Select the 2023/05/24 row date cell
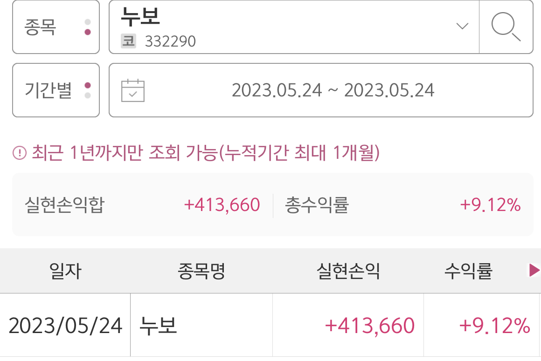Screen dimensions: 541x361 [65, 326]
